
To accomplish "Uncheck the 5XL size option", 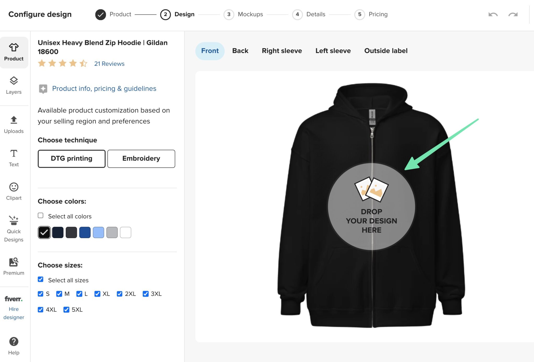I will [66, 310].
